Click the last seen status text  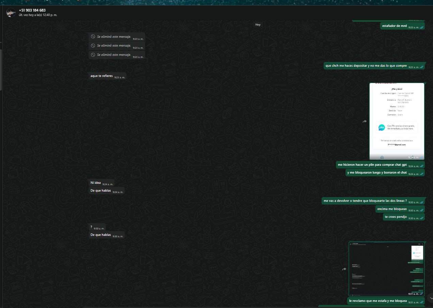(x=38, y=15)
